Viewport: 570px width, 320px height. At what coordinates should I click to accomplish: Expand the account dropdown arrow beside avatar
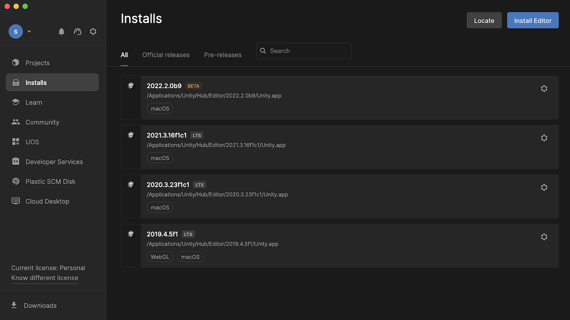click(x=29, y=32)
